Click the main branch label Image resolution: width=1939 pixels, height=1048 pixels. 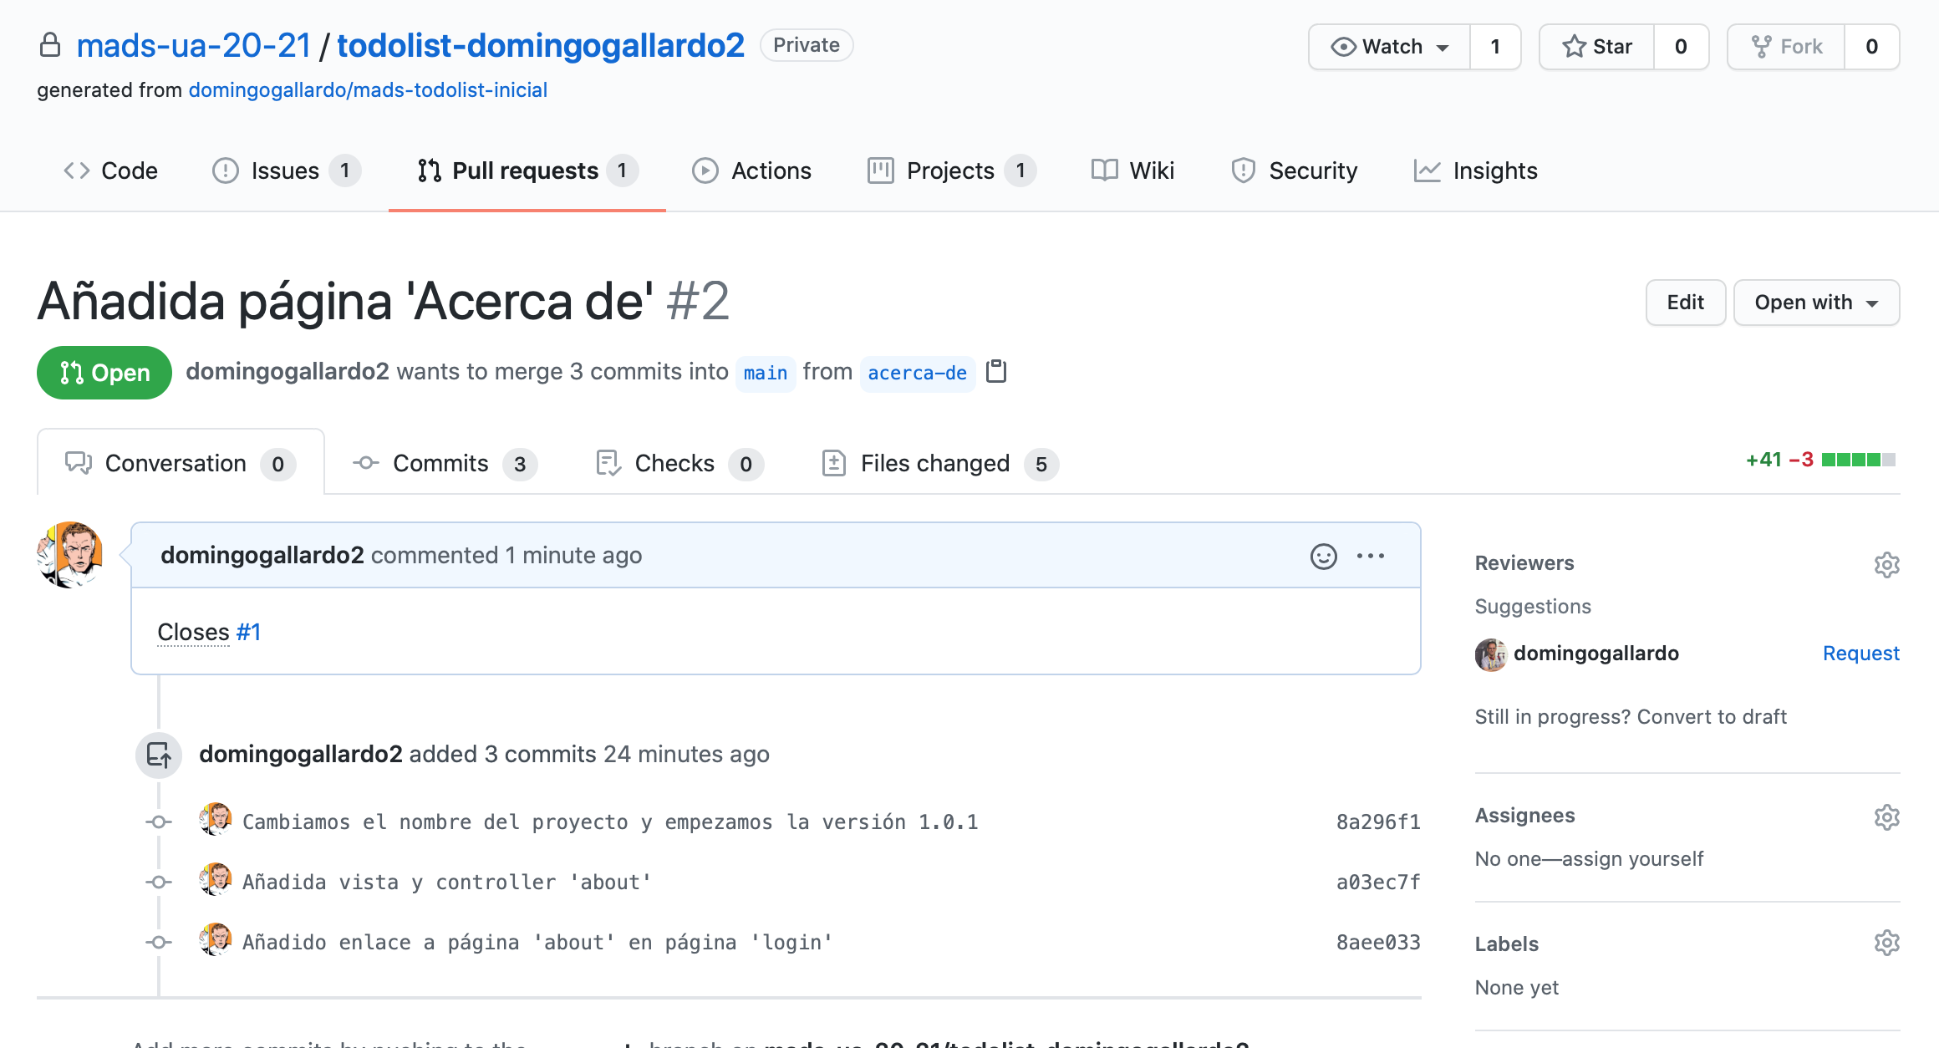click(766, 373)
